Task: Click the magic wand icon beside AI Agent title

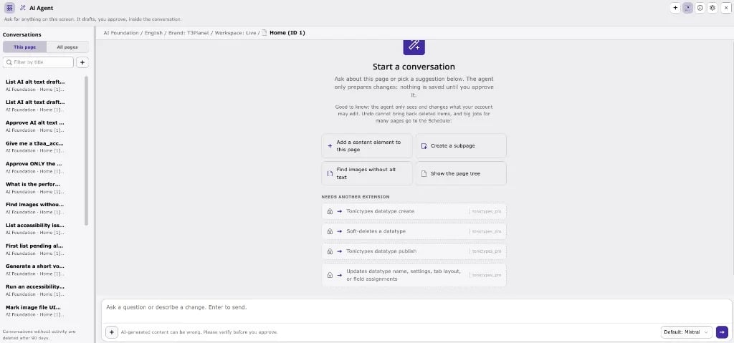Action: (x=23, y=8)
